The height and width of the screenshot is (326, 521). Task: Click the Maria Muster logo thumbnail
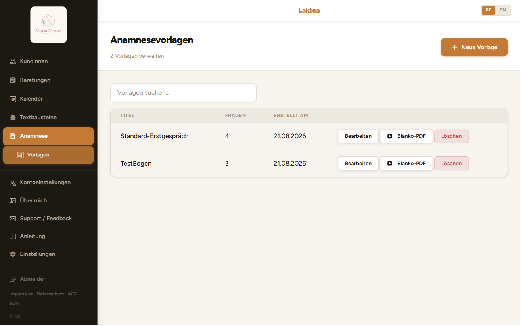click(48, 25)
